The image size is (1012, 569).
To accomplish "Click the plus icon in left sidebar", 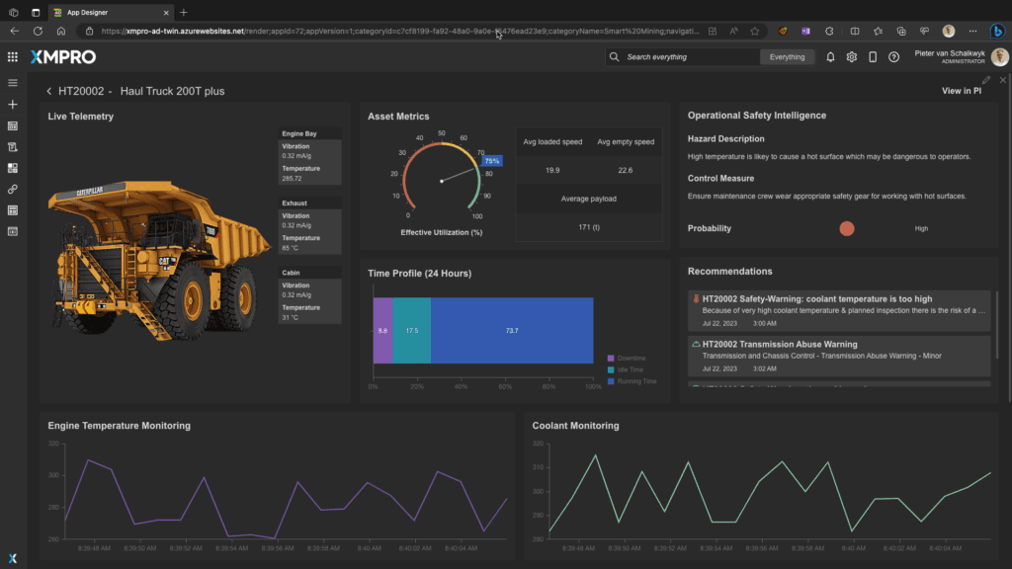I will click(x=13, y=105).
